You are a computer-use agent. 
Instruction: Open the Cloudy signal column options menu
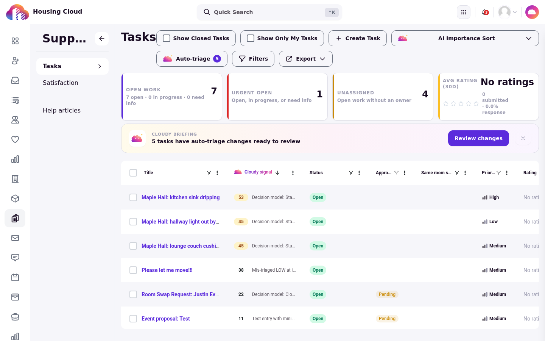click(293, 173)
